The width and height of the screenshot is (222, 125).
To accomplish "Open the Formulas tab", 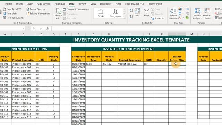I will 60,4.
